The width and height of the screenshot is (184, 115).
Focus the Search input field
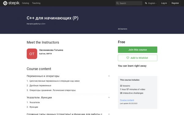(x=129, y=3)
